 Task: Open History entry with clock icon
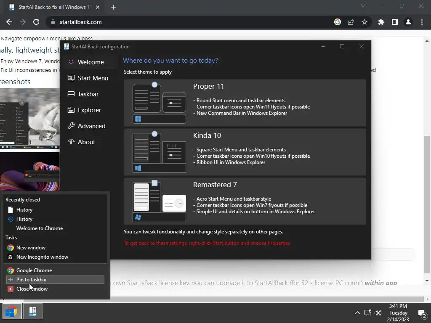coord(55,219)
